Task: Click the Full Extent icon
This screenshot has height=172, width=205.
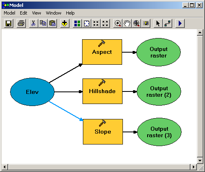Action: pyautogui.click(x=87, y=23)
